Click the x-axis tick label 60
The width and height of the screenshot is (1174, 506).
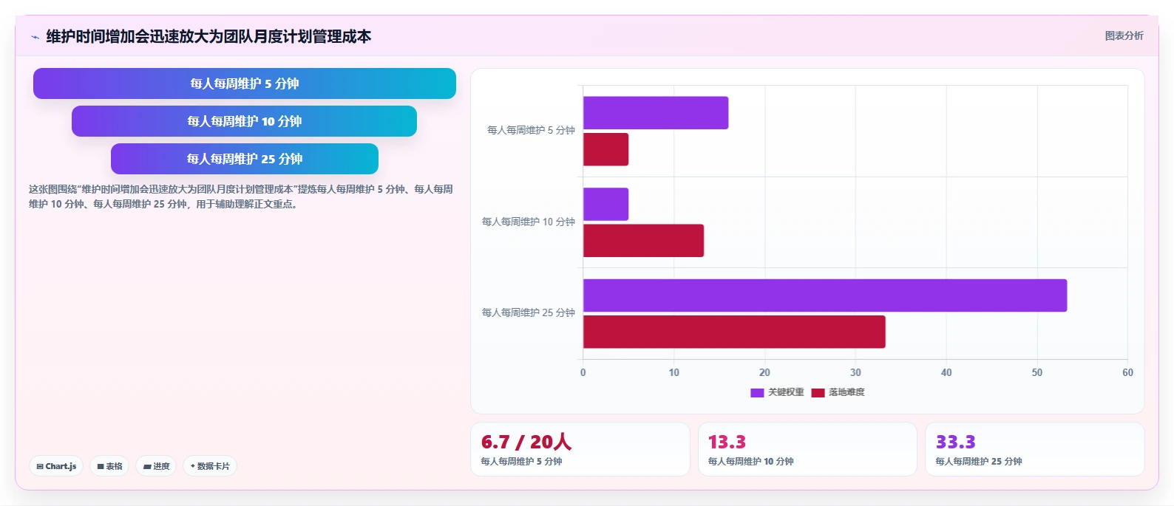click(x=1127, y=372)
